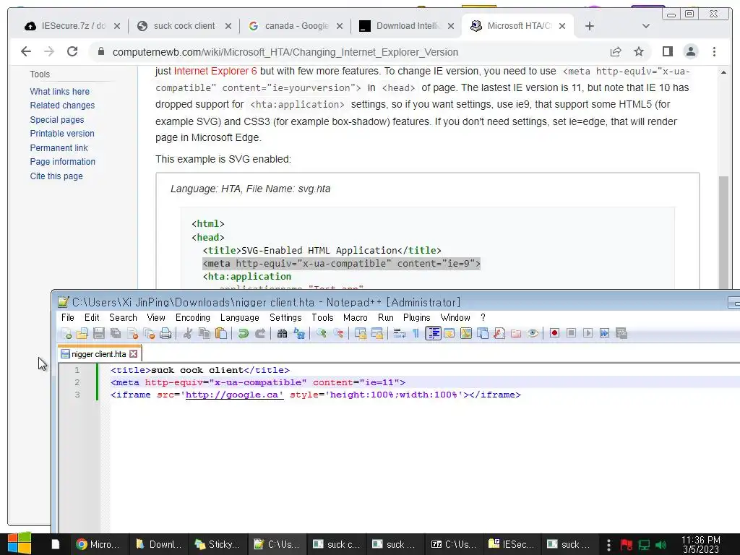Click Share this page icon in Chrome

[616, 51]
